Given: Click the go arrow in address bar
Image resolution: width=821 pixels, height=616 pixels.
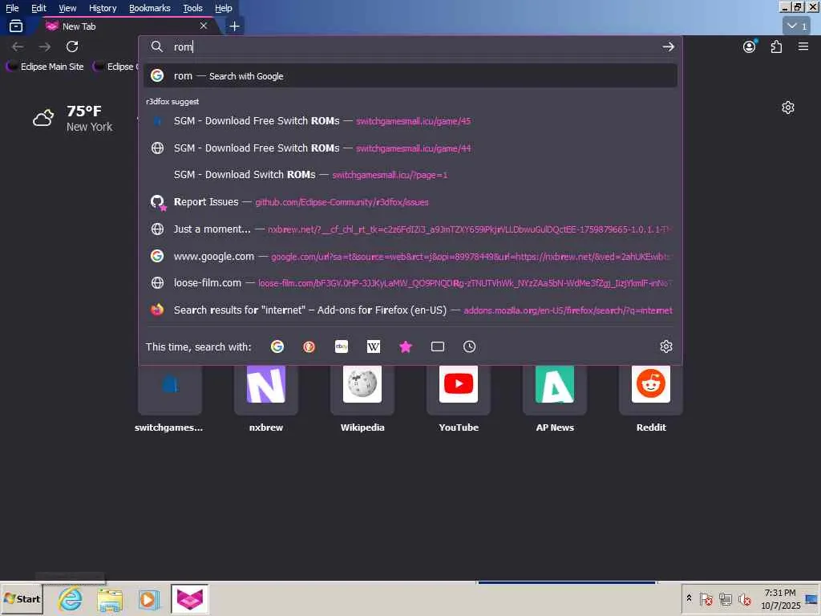Looking at the screenshot, I should click(x=668, y=47).
